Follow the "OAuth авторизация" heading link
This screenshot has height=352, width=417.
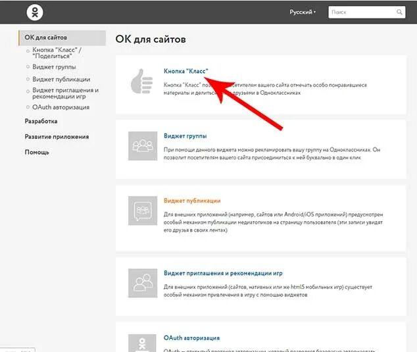pyautogui.click(x=191, y=338)
